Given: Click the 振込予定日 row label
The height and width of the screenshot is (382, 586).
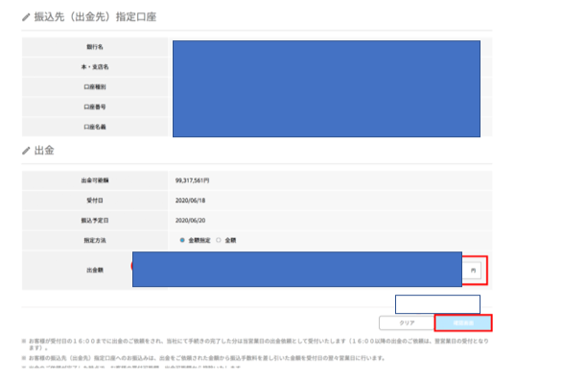Looking at the screenshot, I should point(95,221).
